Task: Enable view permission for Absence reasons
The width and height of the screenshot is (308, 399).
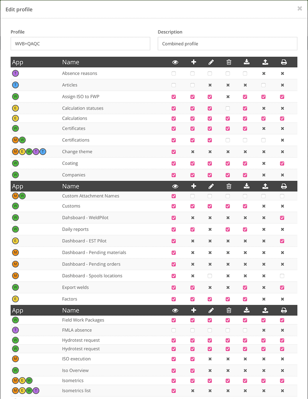Action: [x=173, y=74]
